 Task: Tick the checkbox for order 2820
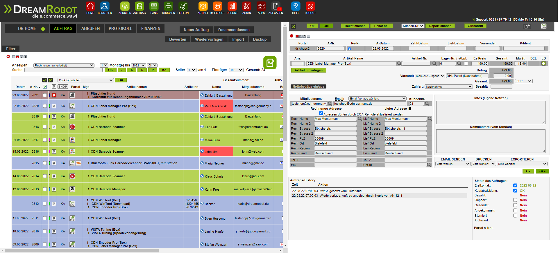click(45, 106)
